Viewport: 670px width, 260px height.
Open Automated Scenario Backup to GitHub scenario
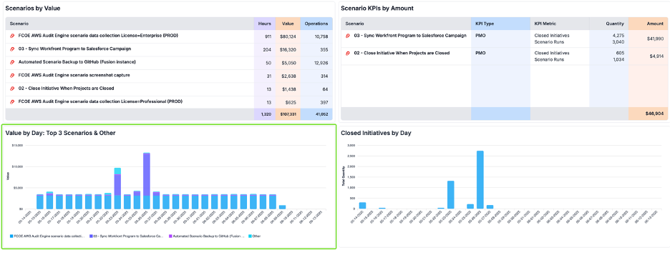77,62
